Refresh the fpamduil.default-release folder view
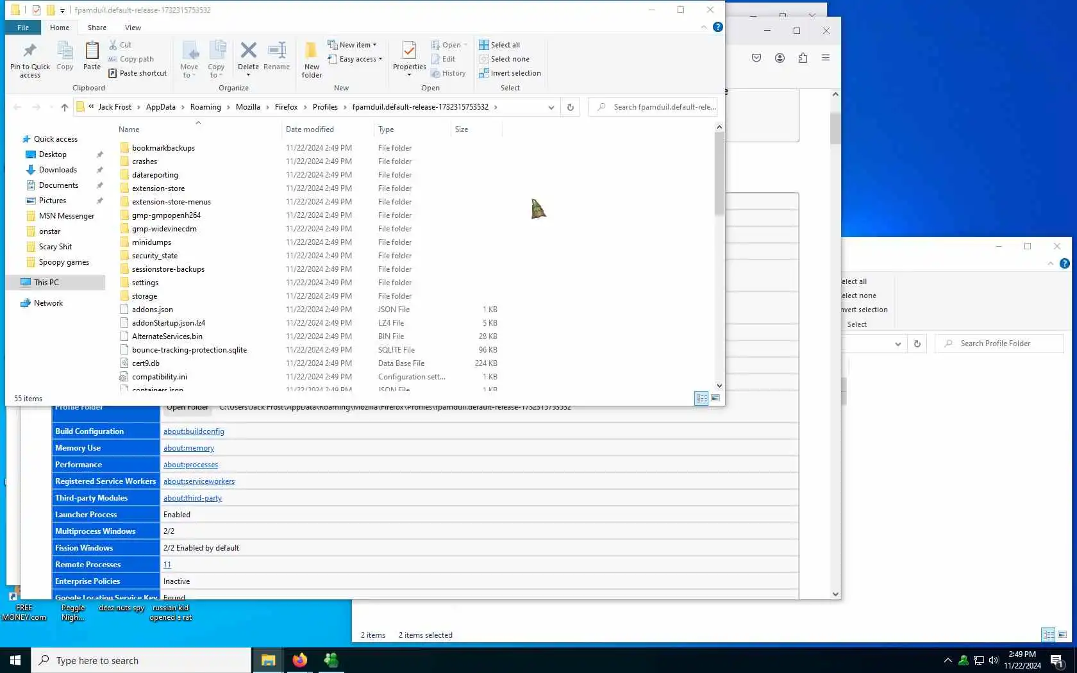This screenshot has width=1077, height=673. [571, 107]
